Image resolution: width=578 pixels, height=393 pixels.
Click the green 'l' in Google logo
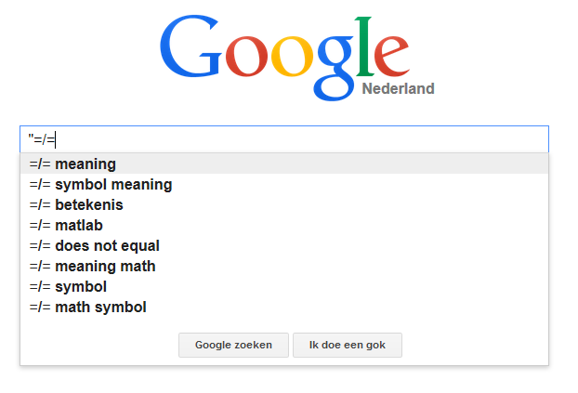364,46
